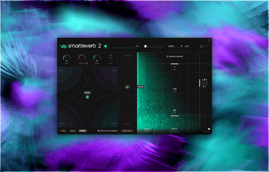Select state slot 6
The image size is (269, 172).
pyautogui.click(x=157, y=46)
